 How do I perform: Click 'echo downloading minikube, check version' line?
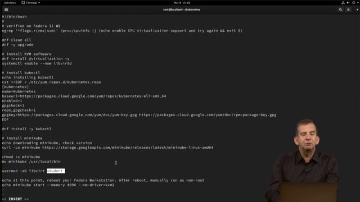[47, 143]
